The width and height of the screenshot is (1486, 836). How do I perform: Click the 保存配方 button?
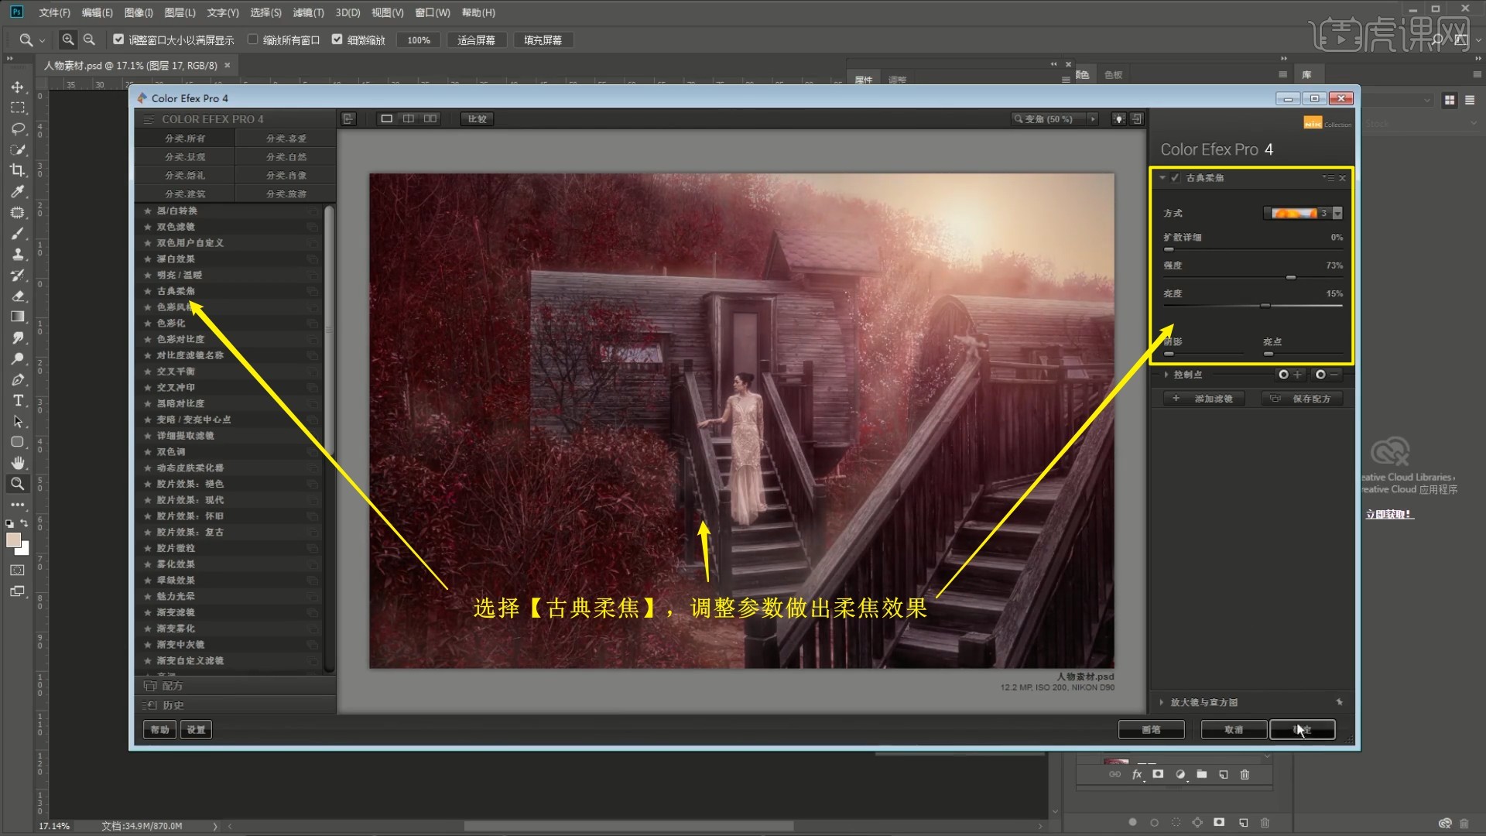point(1303,399)
